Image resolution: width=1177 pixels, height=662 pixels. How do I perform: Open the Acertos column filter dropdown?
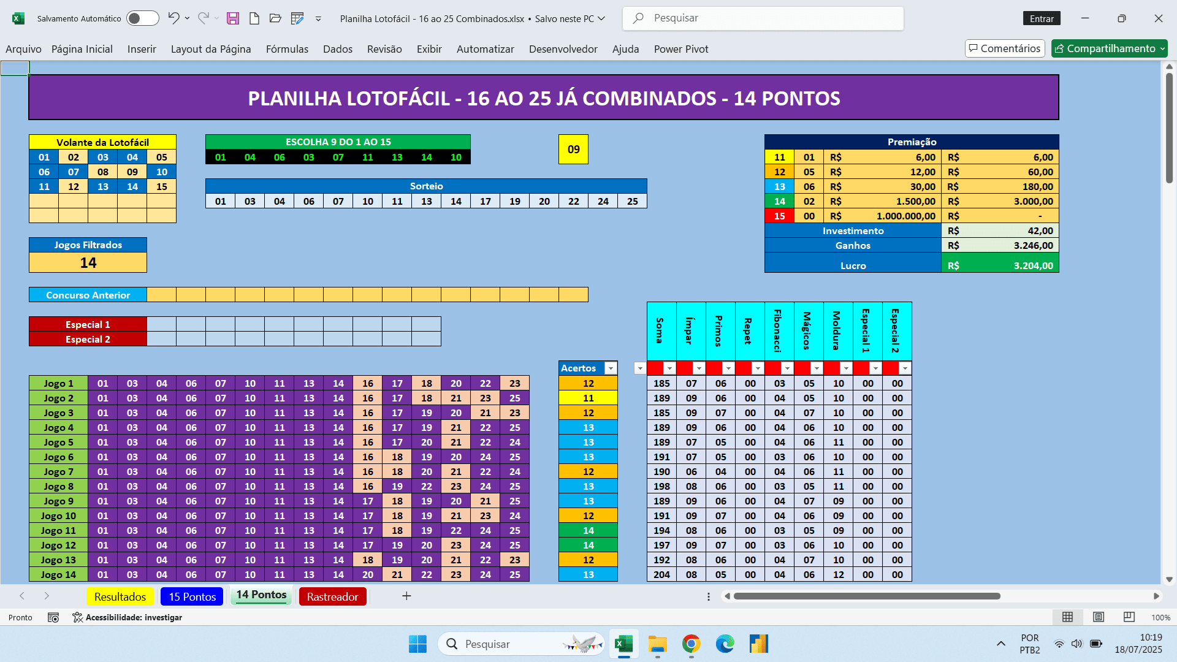[611, 368]
